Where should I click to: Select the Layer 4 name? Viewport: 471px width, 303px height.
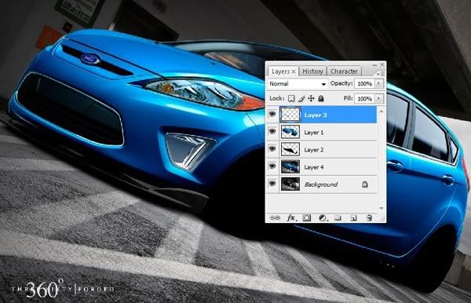313,167
